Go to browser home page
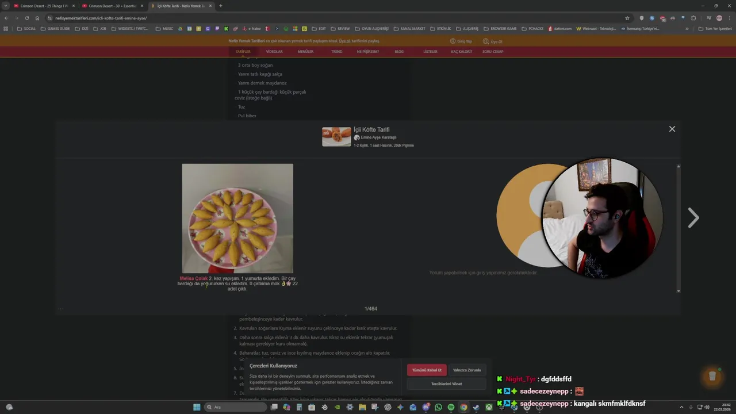 click(x=37, y=18)
